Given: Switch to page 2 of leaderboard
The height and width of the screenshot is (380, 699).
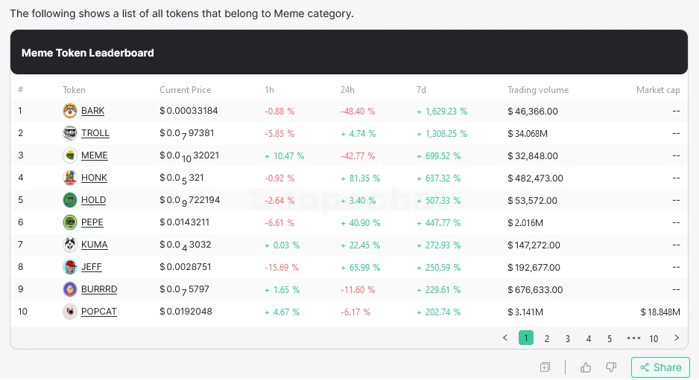Looking at the screenshot, I should [547, 338].
